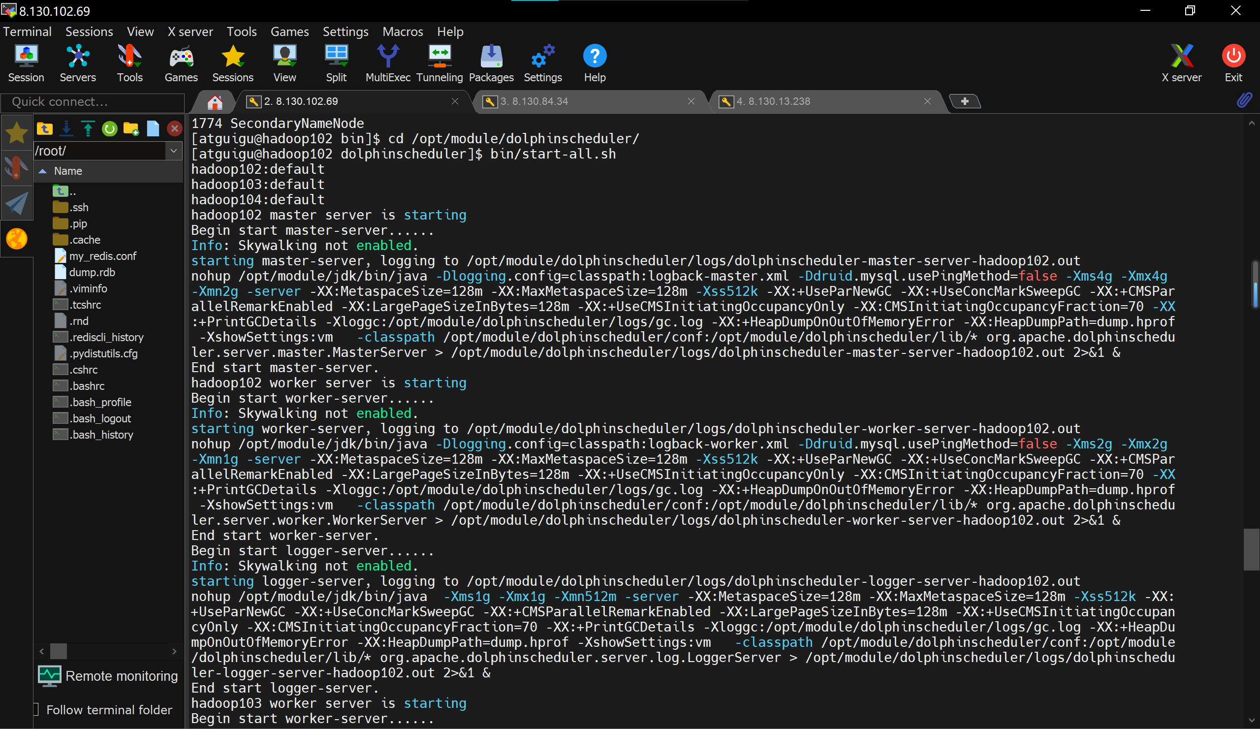Open the Macros menu

[x=403, y=32]
